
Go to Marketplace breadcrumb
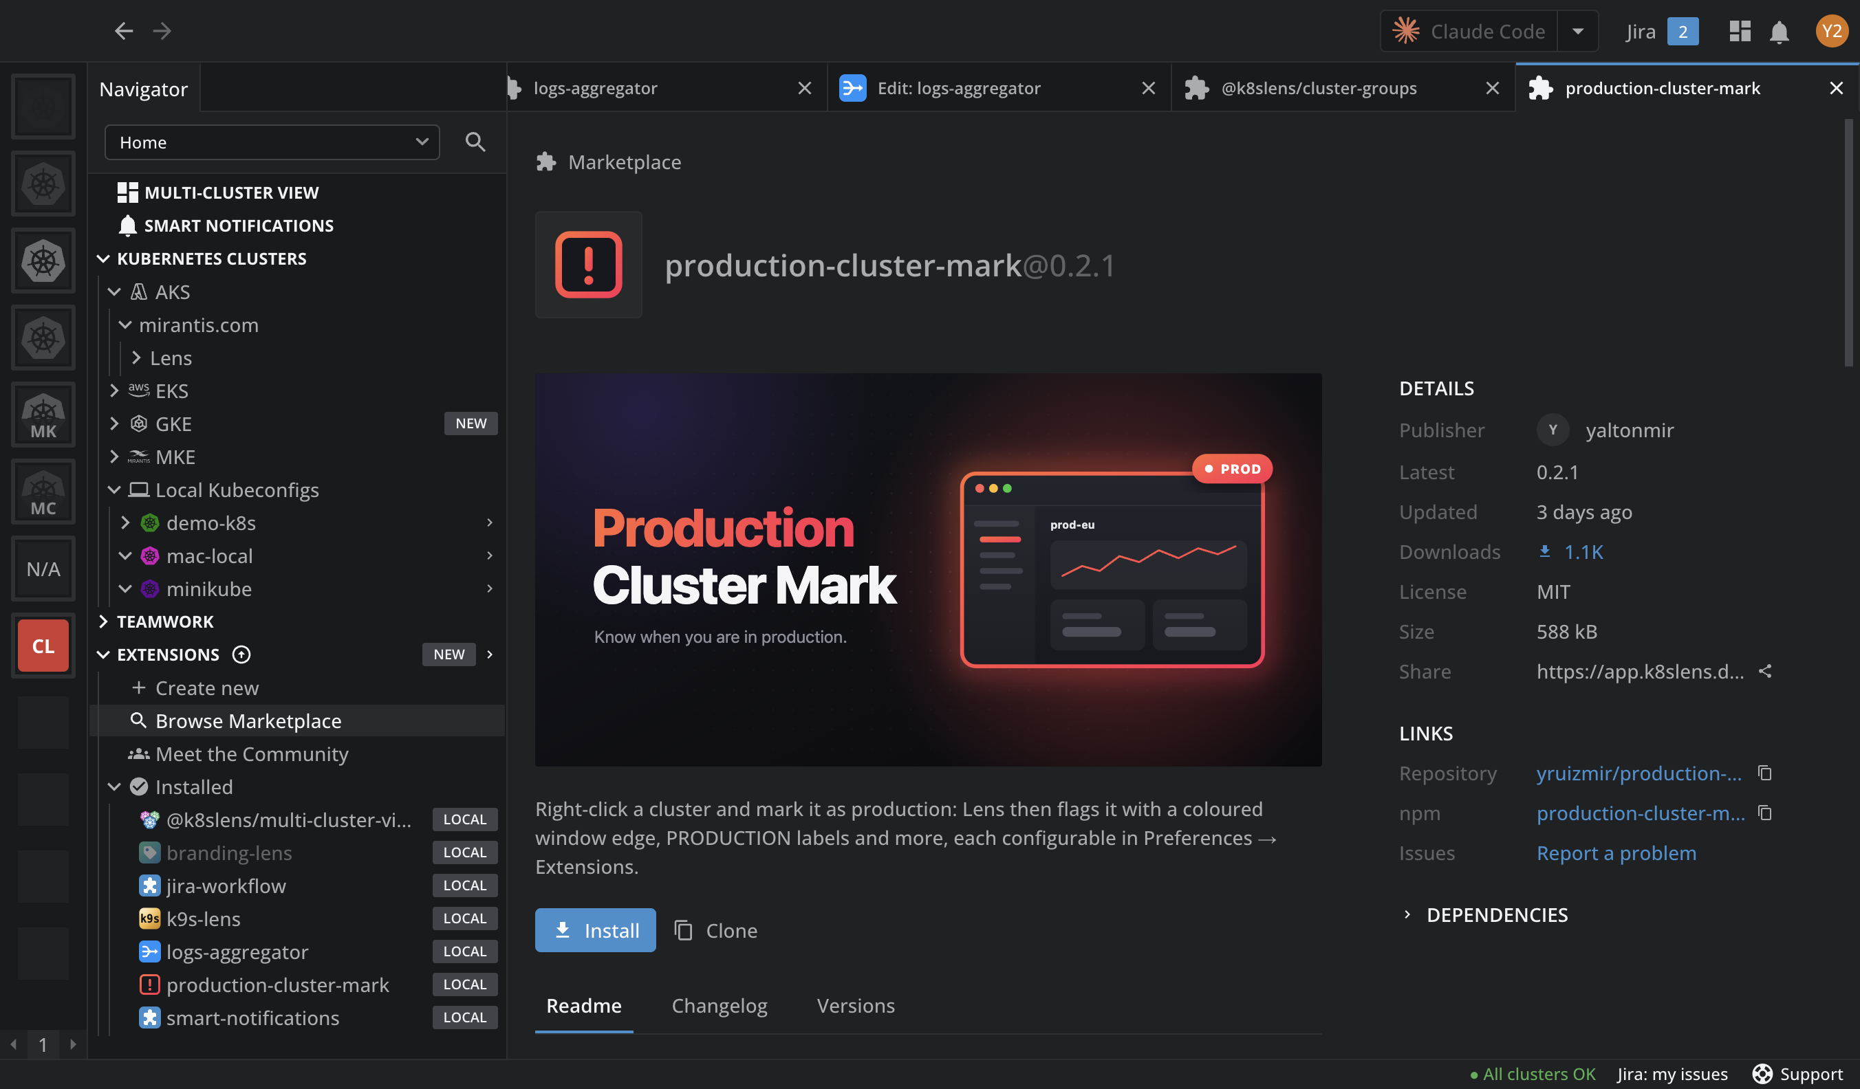609,162
